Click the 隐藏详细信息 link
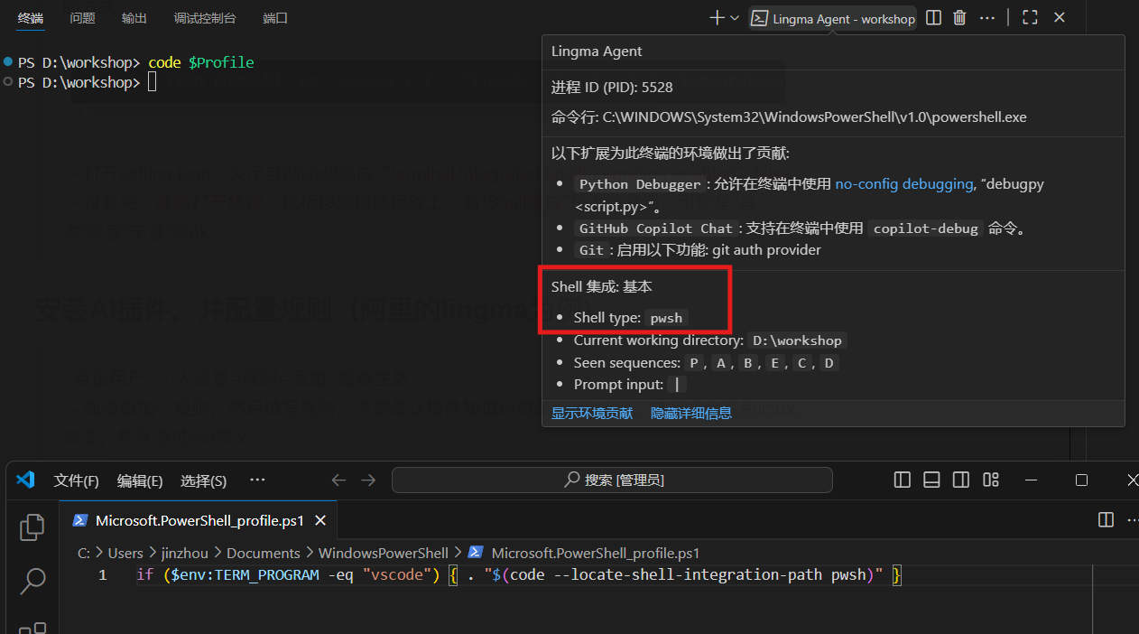The width and height of the screenshot is (1139, 634). pyautogui.click(x=691, y=413)
